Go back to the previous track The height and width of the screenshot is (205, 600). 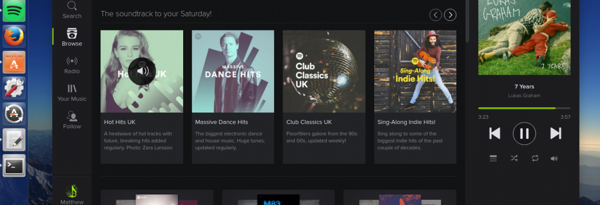tap(495, 134)
